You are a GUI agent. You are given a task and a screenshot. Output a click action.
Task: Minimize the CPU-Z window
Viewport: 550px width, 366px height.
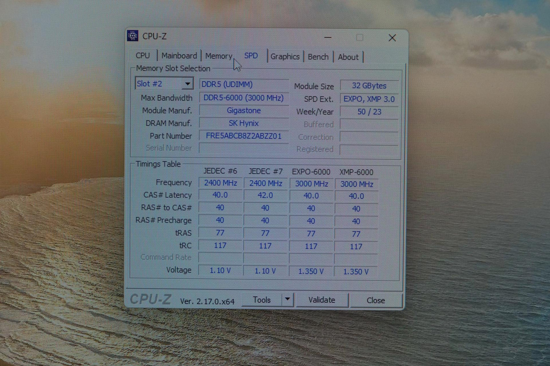click(x=327, y=37)
